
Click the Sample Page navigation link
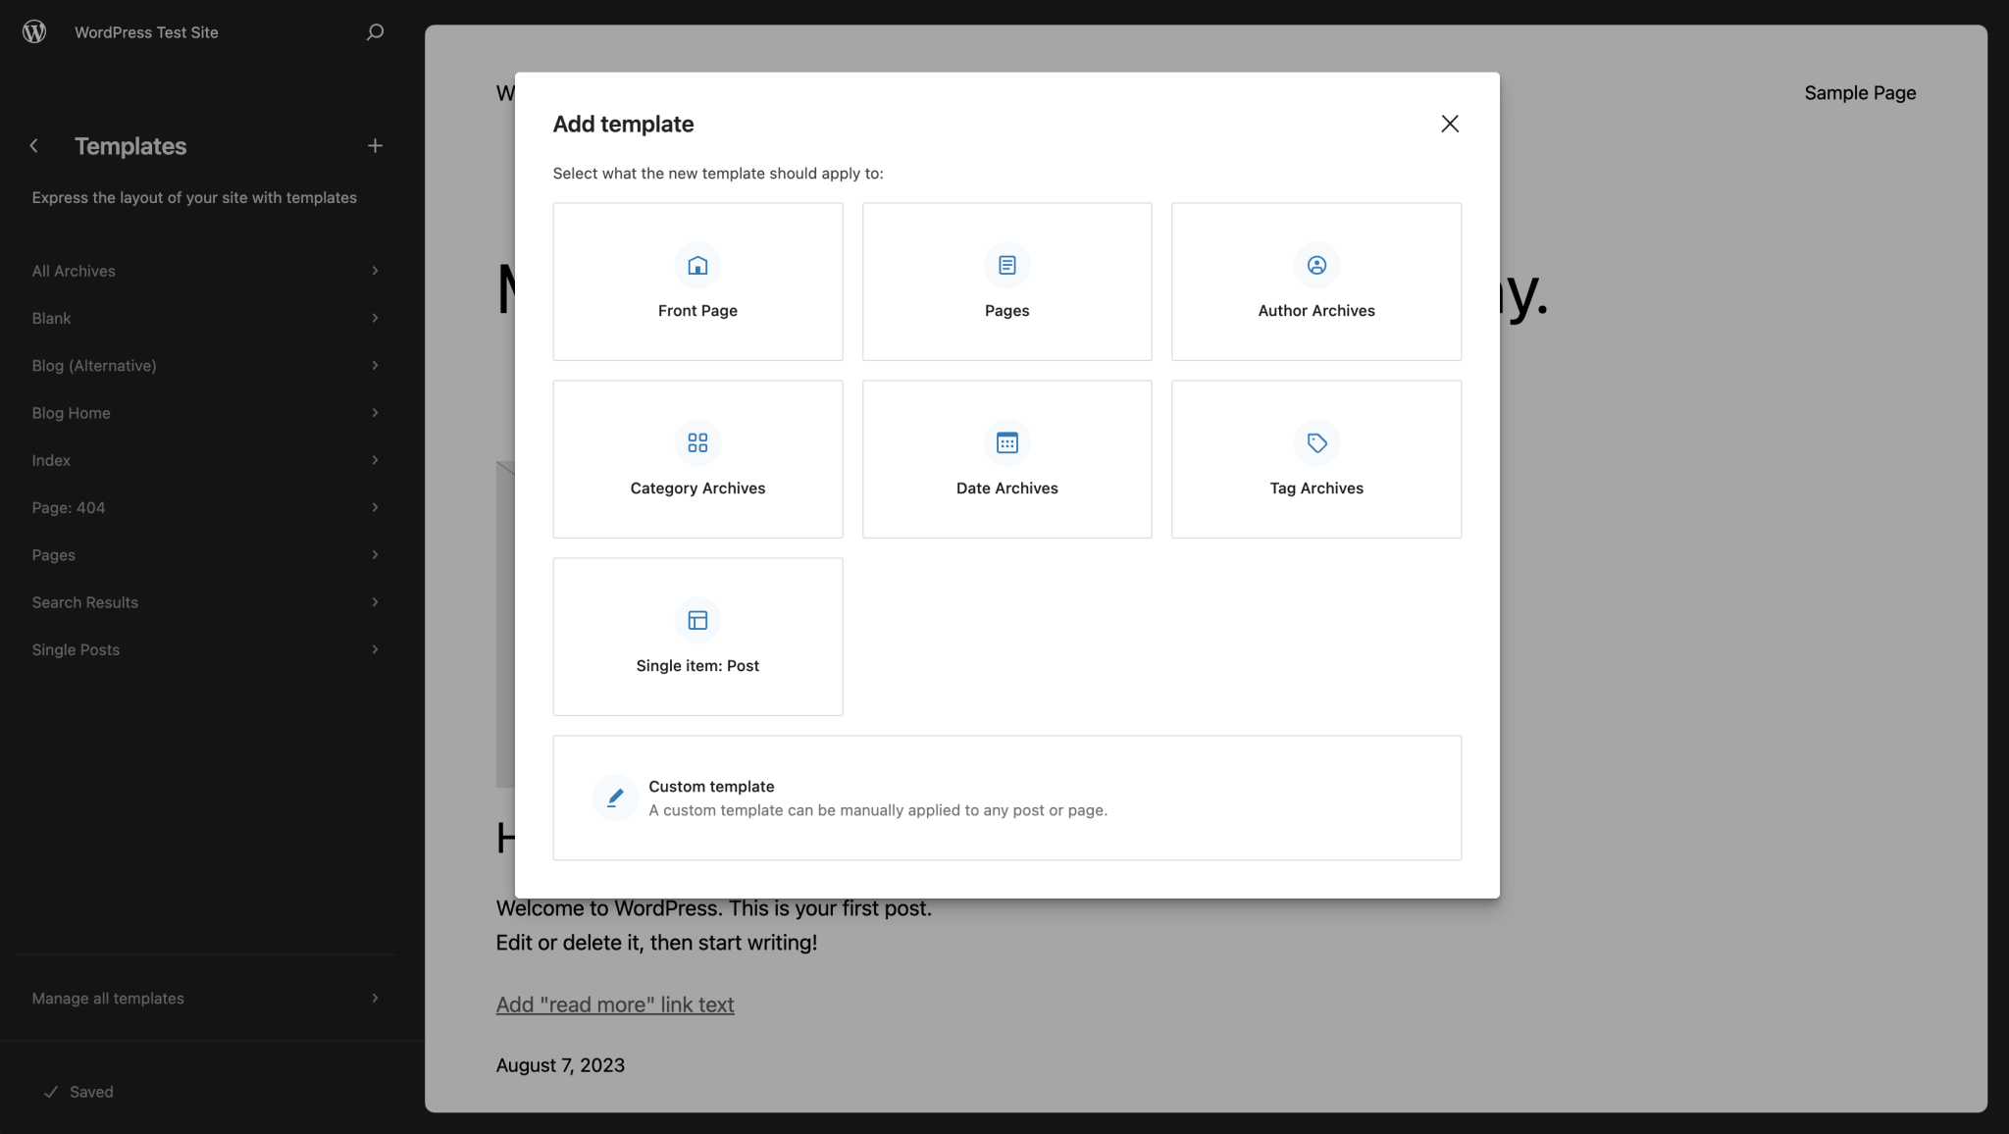tap(1860, 93)
